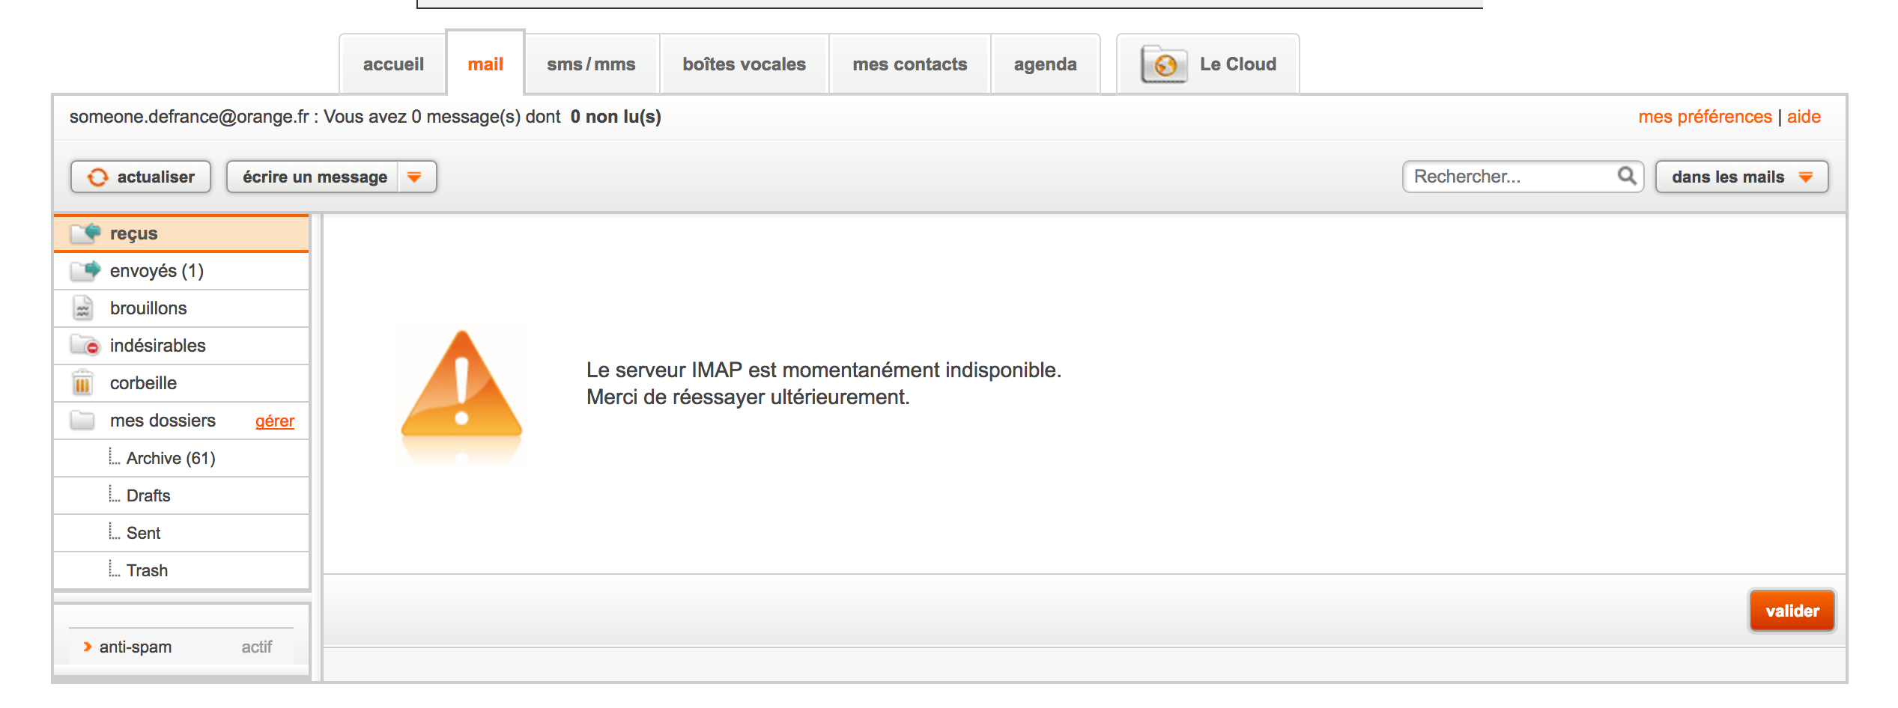Go to the agenda tab
1898x708 pixels.
click(1045, 65)
